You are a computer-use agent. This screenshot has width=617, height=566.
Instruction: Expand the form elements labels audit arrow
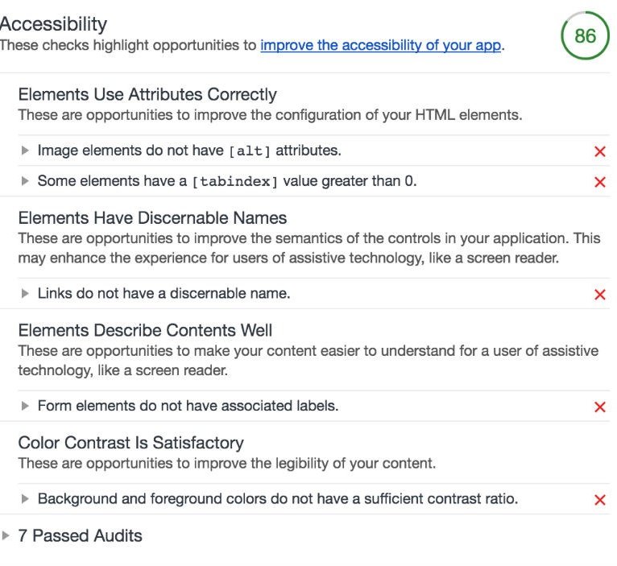[x=25, y=407]
